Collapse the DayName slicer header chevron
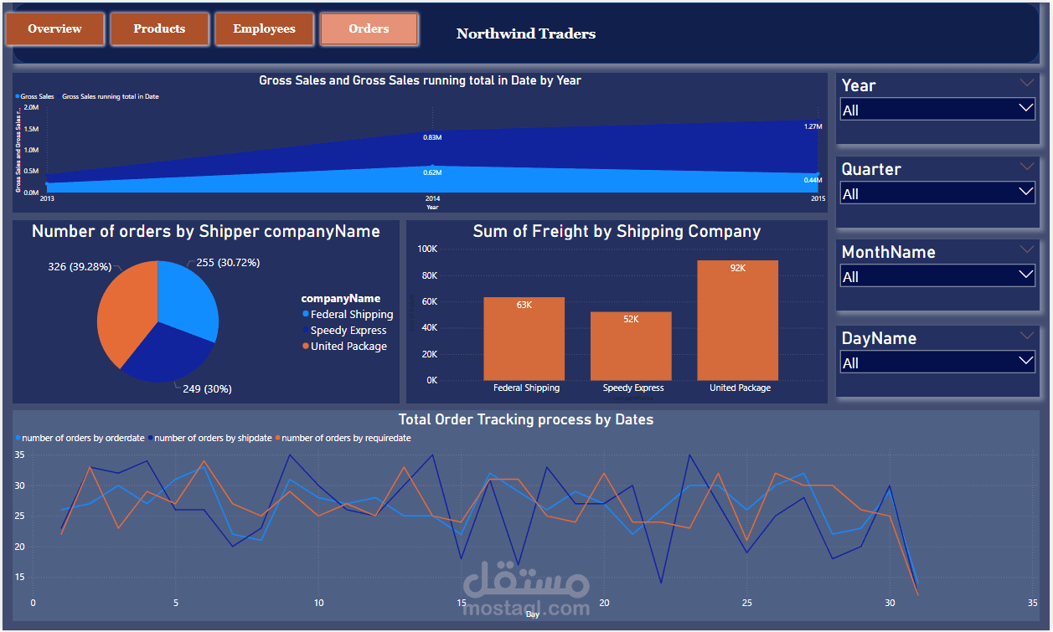Image resolution: width=1053 pixels, height=632 pixels. [1027, 335]
